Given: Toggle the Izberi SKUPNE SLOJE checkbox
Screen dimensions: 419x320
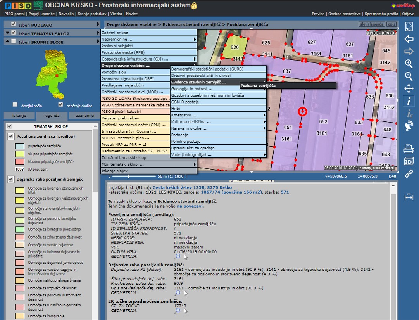Looking at the screenshot, I should (14, 42).
